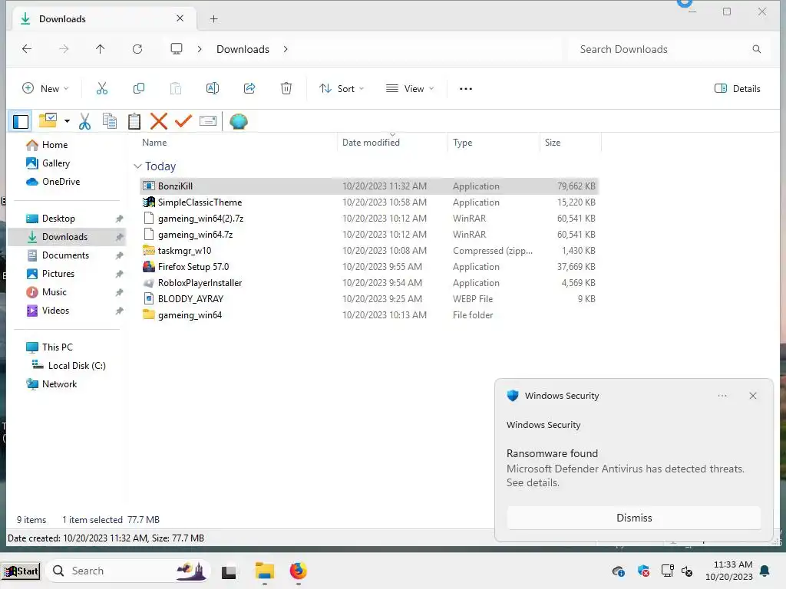Refresh the Downloads folder
This screenshot has width=786, height=589.
pos(137,48)
